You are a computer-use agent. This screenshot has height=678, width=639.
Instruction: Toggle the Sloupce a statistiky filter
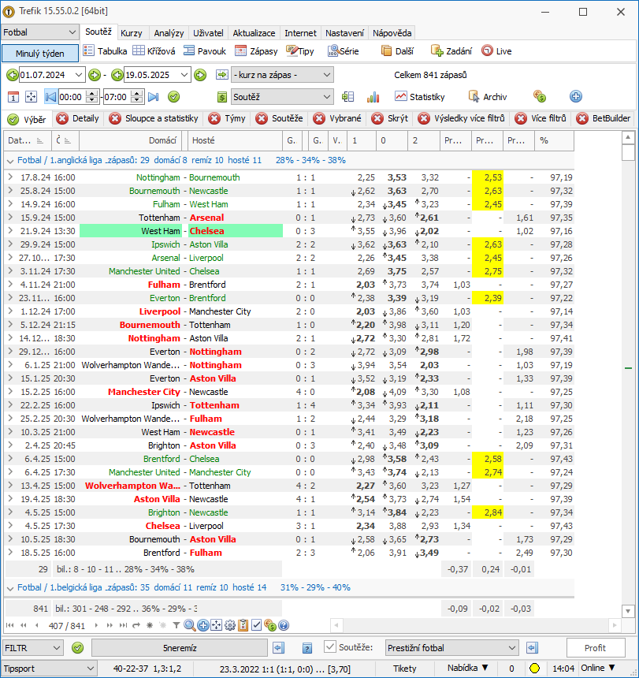point(154,118)
